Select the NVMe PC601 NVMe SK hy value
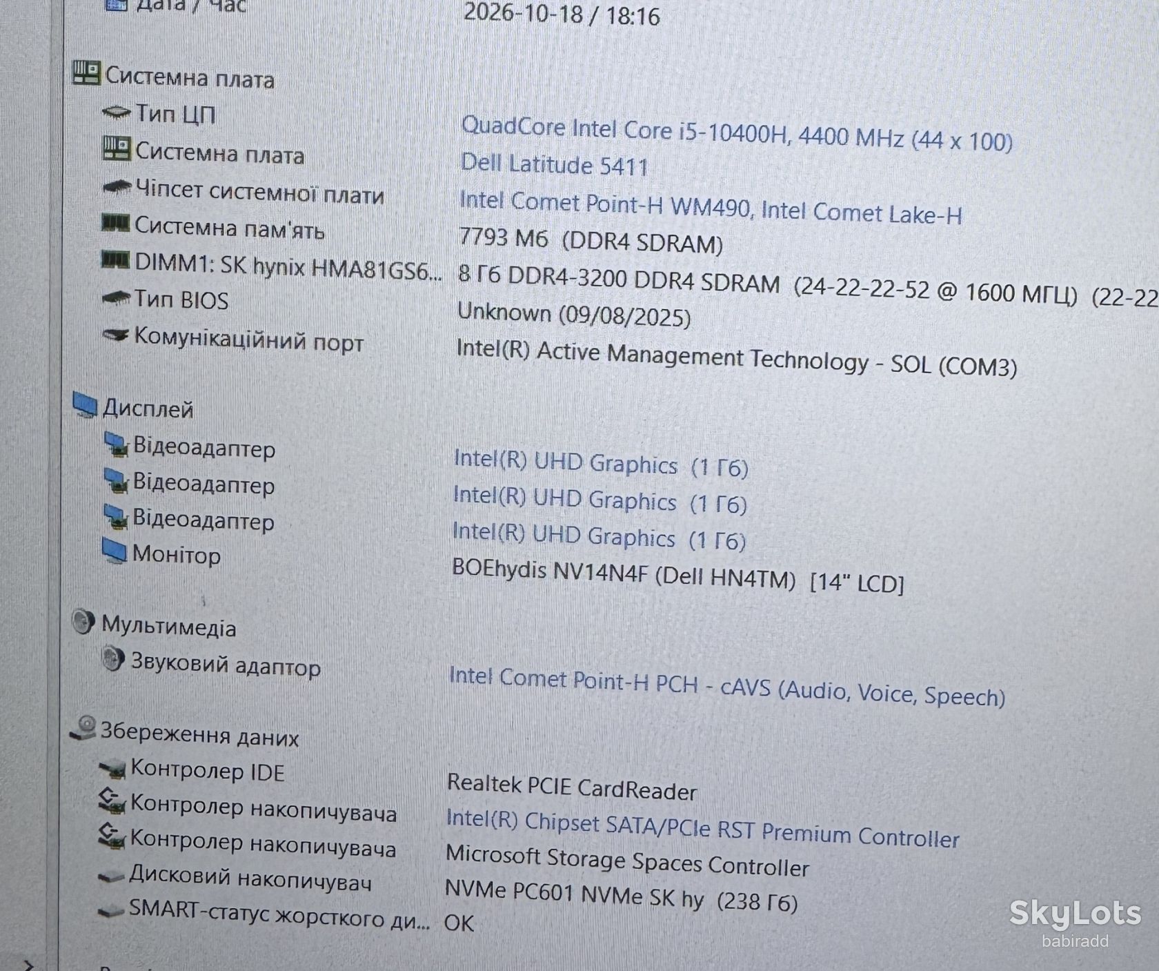This screenshot has width=1159, height=971. [x=621, y=896]
